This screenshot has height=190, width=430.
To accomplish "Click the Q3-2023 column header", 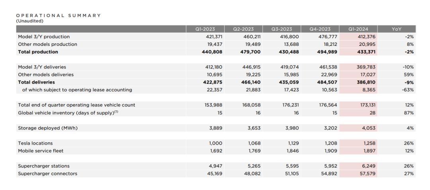I will click(x=281, y=29).
